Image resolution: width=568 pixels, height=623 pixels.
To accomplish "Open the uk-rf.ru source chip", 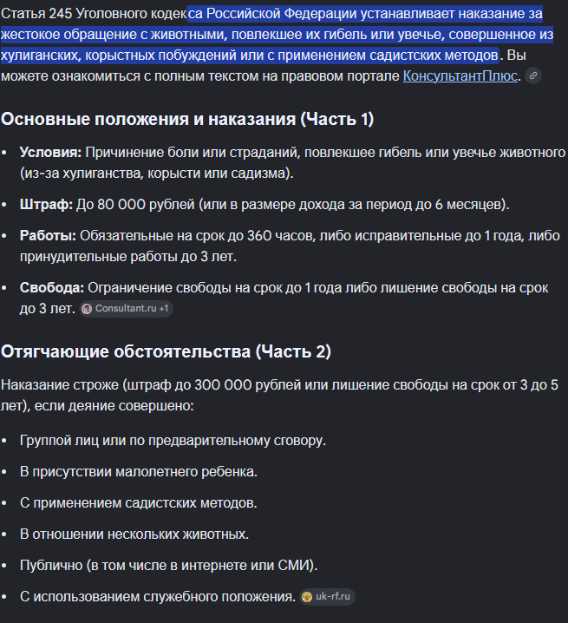I will (327, 596).
